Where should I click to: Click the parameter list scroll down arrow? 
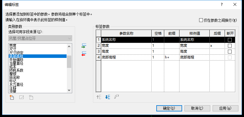click(x=69, y=90)
